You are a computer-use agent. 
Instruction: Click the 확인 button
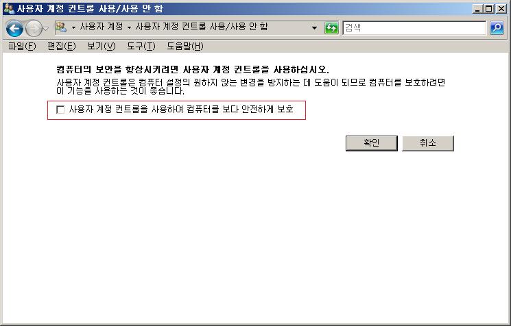click(372, 143)
